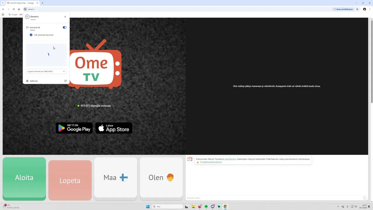Click the Aloita start button
The image size is (373, 210).
pos(24,178)
